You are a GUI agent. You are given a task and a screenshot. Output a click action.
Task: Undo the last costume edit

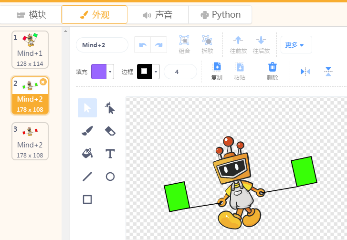point(143,45)
